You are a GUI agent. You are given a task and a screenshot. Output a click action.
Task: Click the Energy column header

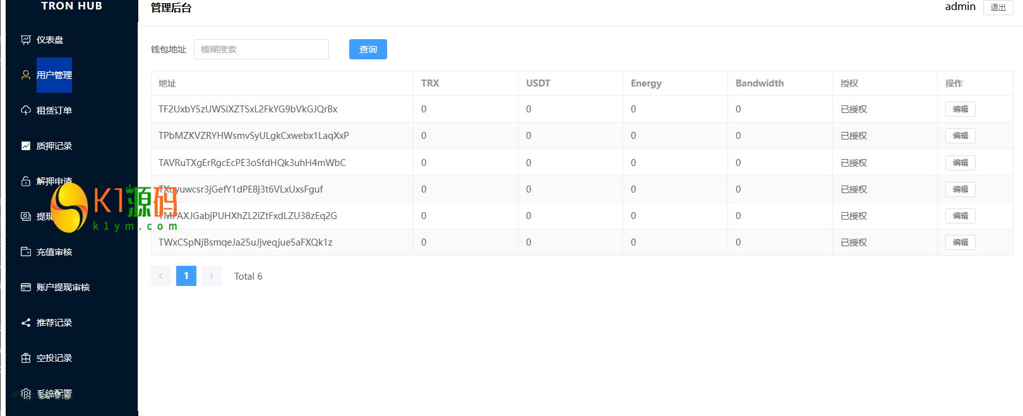pos(646,83)
